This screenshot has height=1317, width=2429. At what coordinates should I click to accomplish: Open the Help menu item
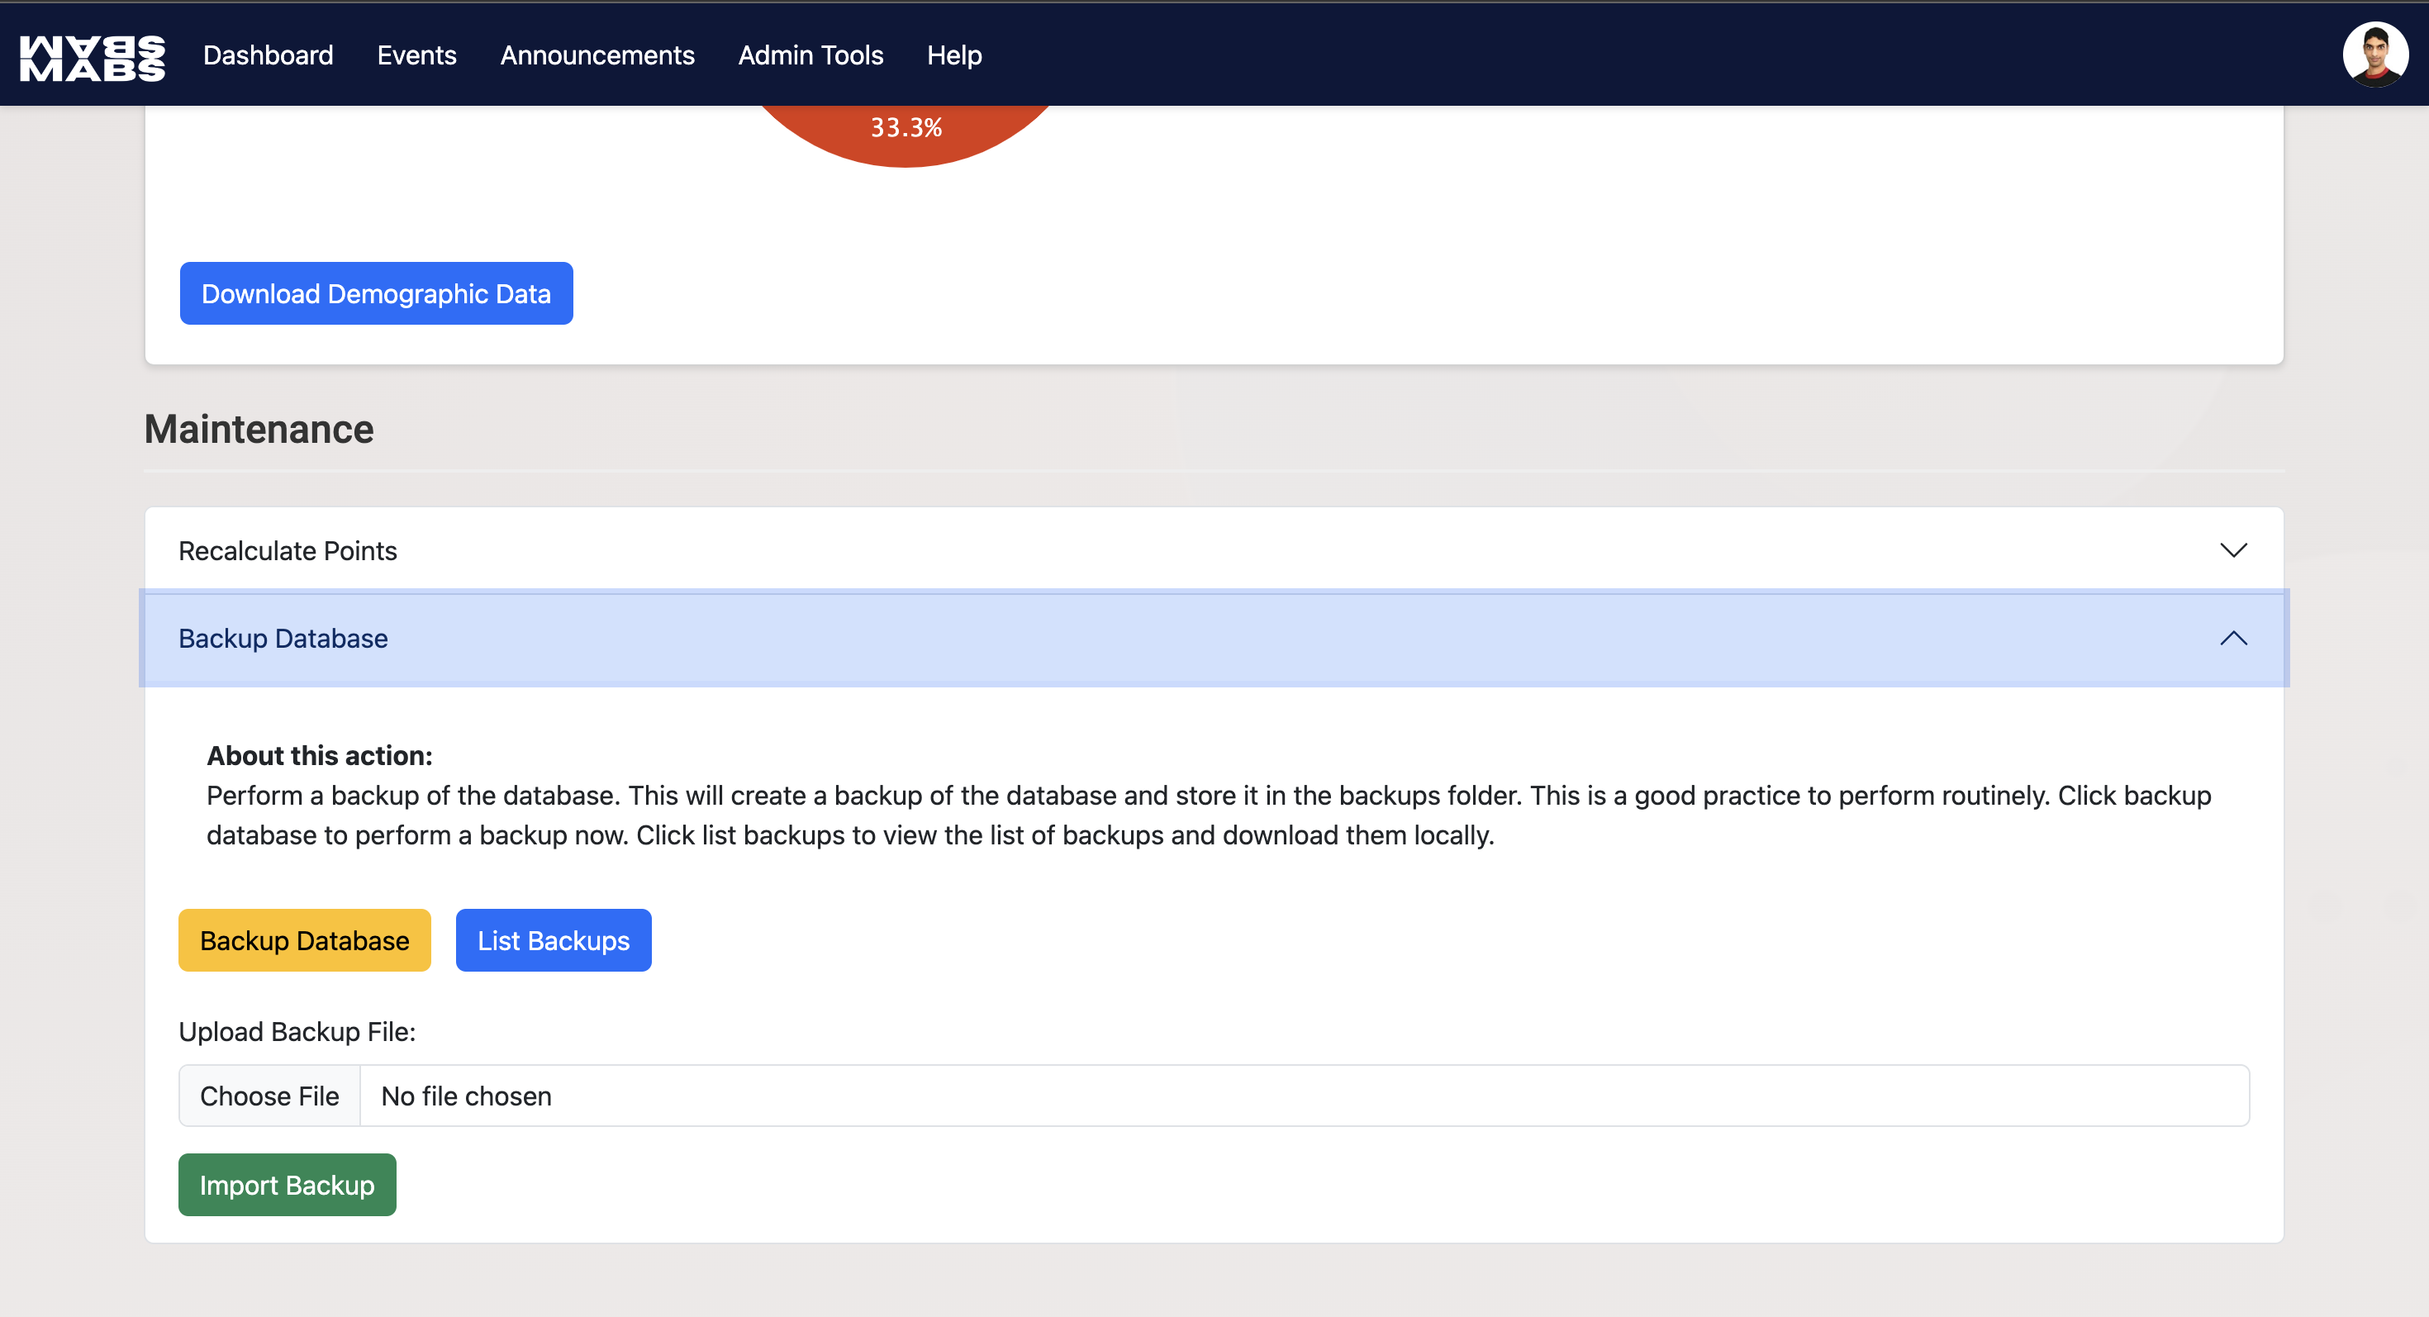tap(953, 55)
